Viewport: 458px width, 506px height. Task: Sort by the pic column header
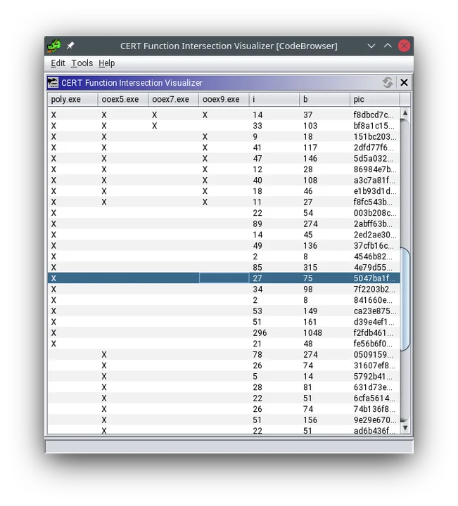(375, 99)
